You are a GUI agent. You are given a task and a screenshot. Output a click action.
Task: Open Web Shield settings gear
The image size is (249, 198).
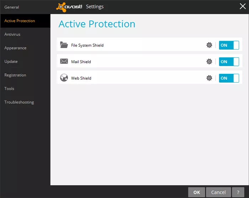(209, 78)
